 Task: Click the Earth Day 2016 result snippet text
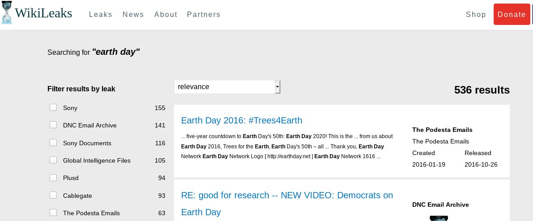tap(287, 147)
